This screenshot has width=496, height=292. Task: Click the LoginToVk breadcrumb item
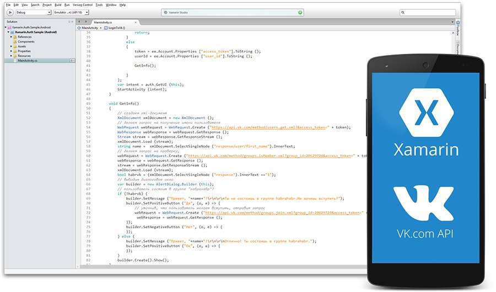tap(115, 27)
